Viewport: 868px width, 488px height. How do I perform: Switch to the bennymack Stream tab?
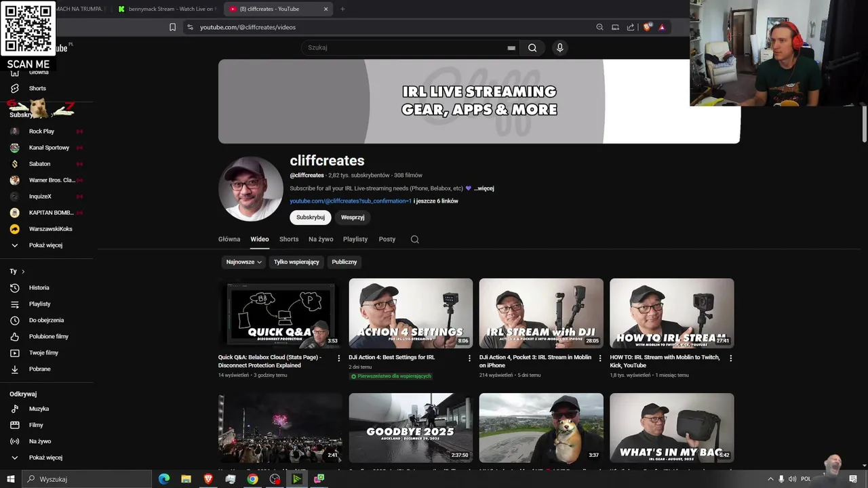coord(167,9)
